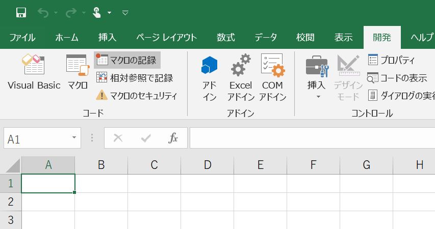Click the マクロのセキュリティ warning triangle icon
435x229 pixels.
[101, 95]
